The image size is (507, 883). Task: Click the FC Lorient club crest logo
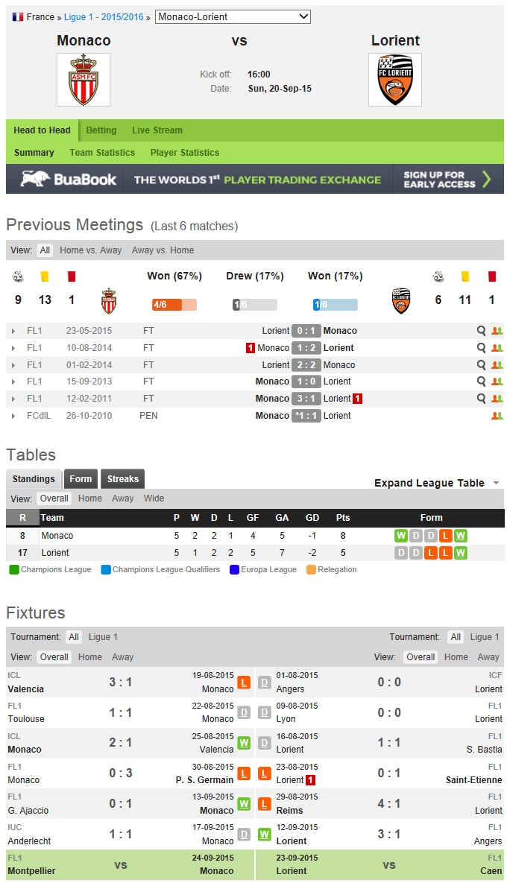point(394,79)
